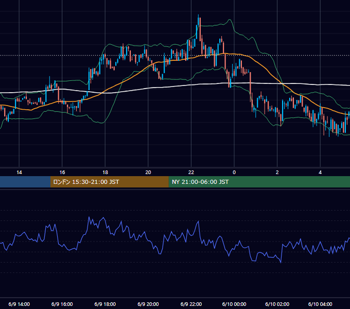Click the highest candle spike after 22:00
Screen dimensions: 350x309
198,20
